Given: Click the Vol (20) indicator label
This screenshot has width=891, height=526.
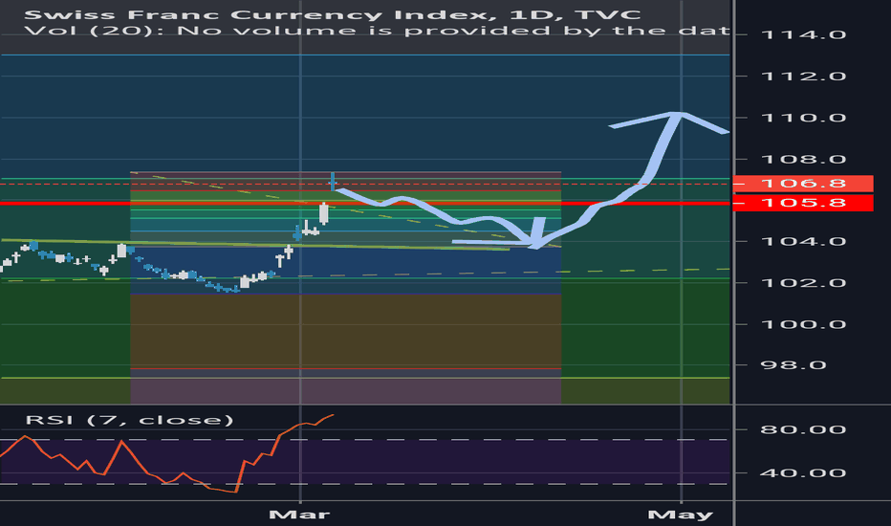Looking at the screenshot, I should tap(377, 30).
